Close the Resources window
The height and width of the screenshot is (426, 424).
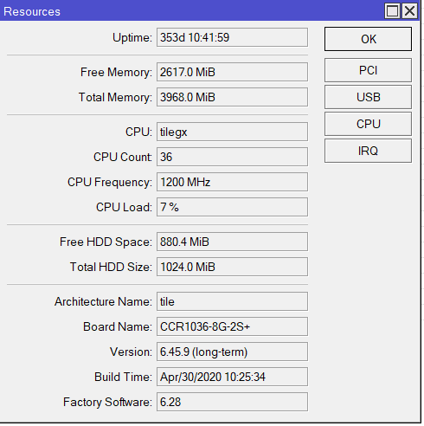point(409,11)
